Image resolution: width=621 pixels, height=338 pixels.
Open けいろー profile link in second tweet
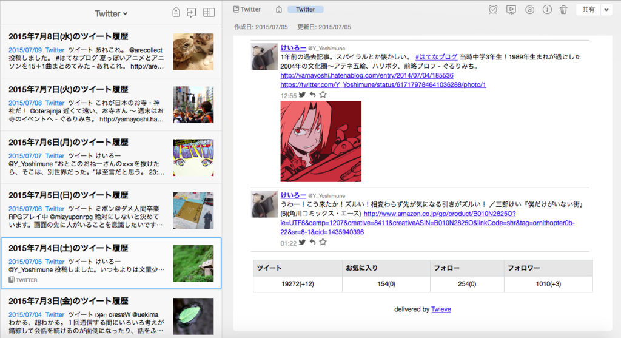coord(293,195)
